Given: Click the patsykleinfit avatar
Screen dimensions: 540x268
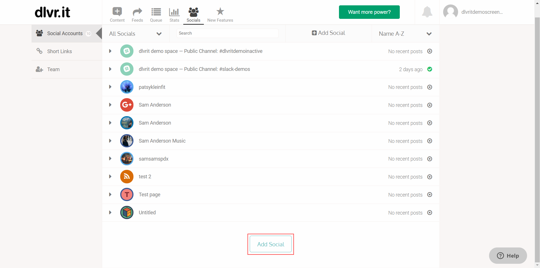Looking at the screenshot, I should tap(127, 87).
